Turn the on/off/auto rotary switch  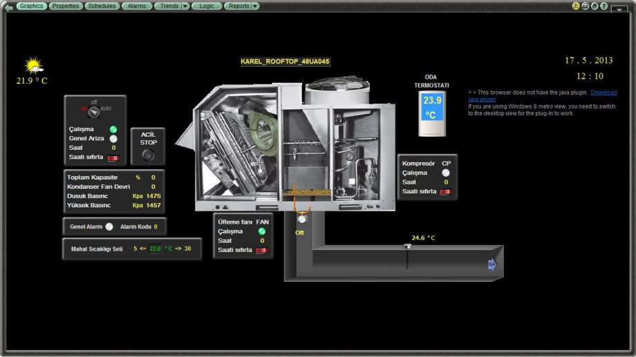click(95, 113)
